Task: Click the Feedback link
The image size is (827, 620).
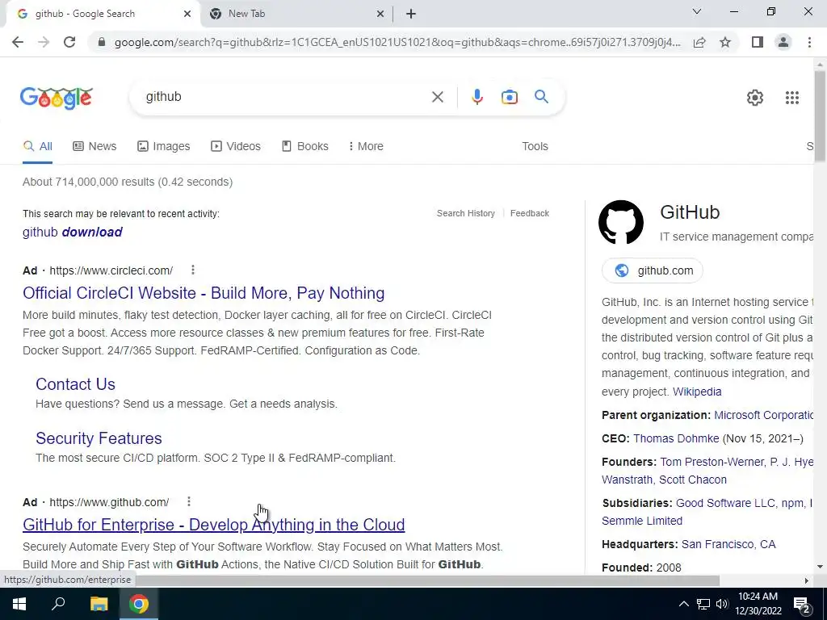Action: pyautogui.click(x=530, y=213)
